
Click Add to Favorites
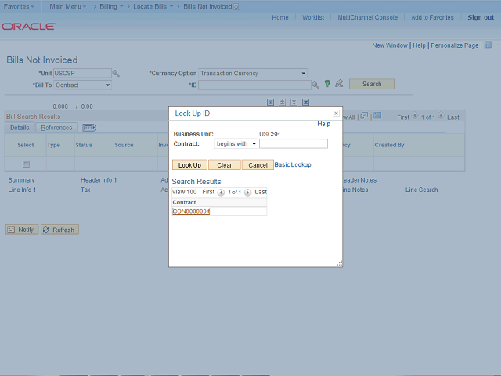432,17
